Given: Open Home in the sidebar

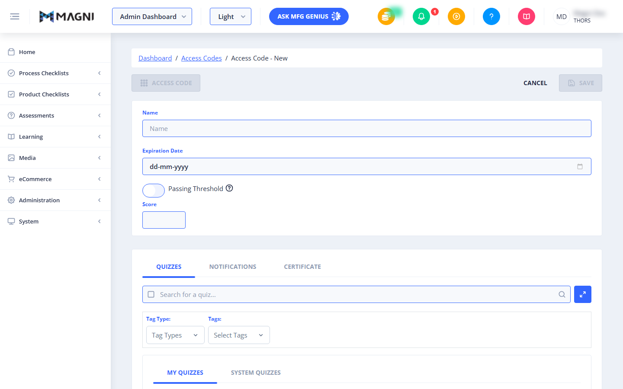Looking at the screenshot, I should click(x=55, y=52).
